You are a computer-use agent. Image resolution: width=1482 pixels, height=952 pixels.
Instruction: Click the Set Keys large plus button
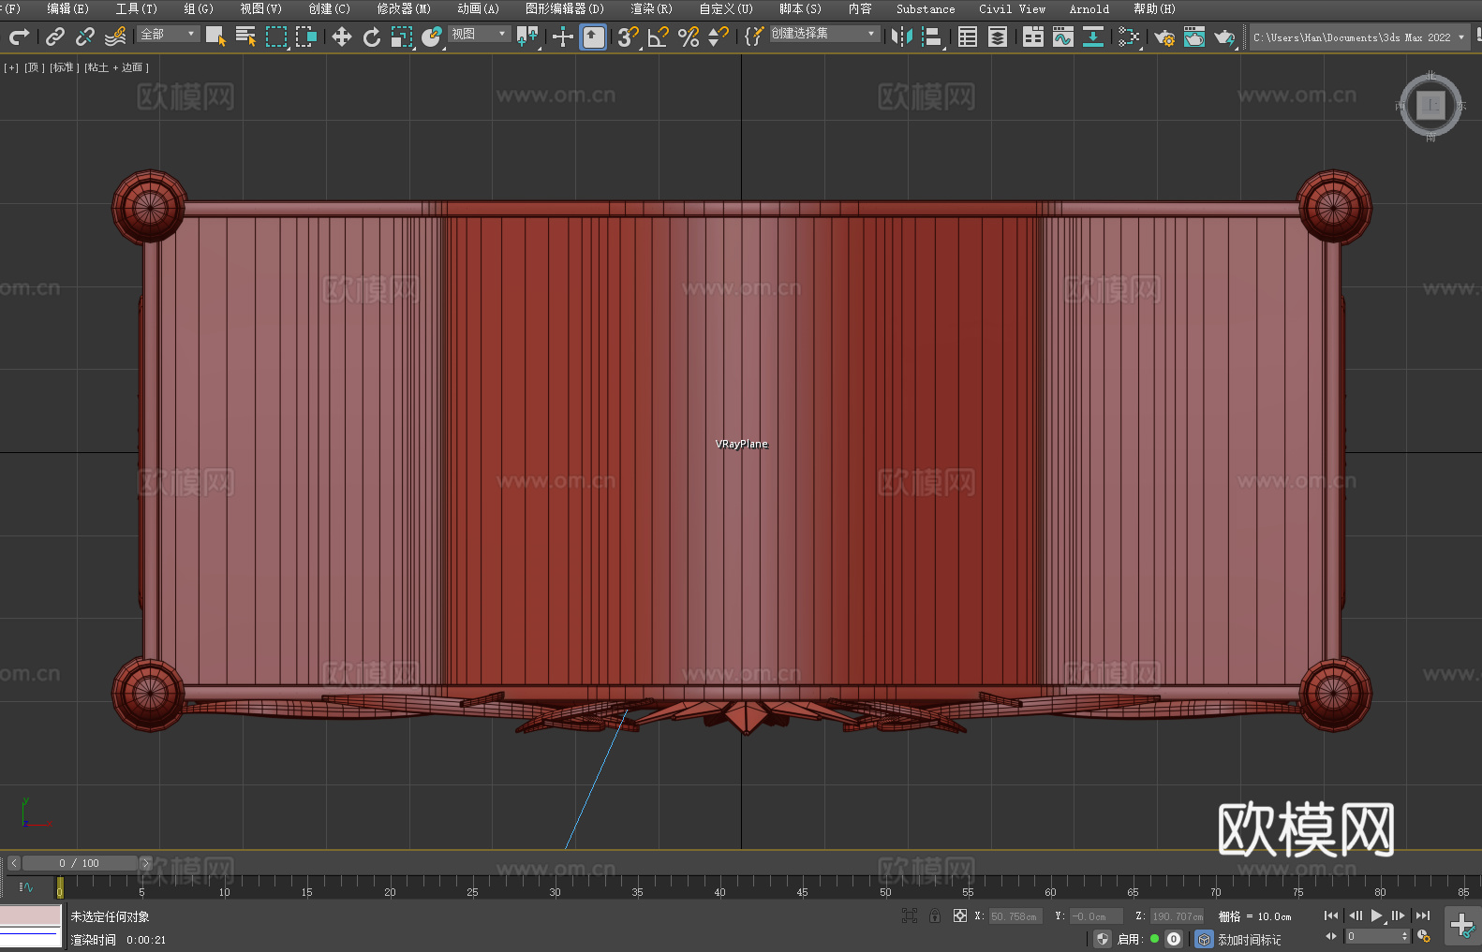pos(1462,926)
